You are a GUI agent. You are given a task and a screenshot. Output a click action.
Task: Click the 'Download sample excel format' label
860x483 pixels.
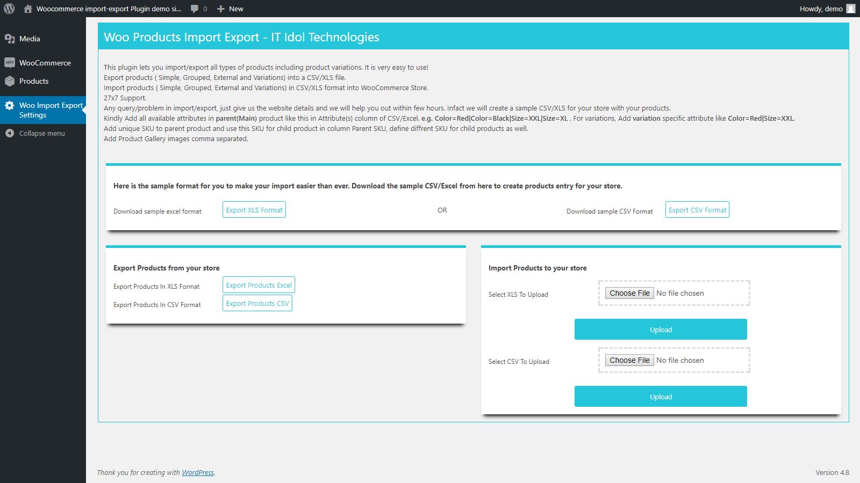(157, 211)
